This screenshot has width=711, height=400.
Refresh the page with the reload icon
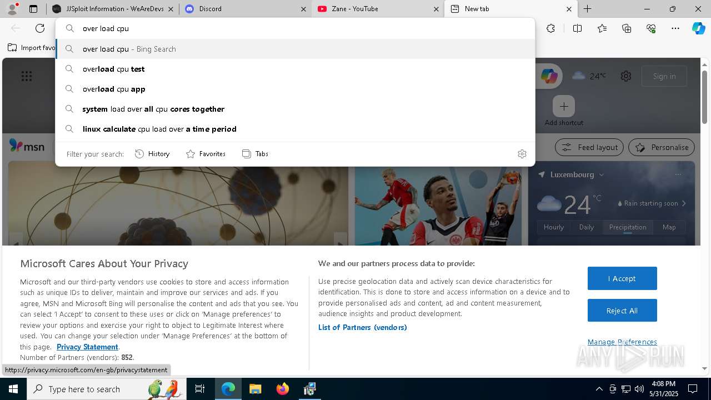pyautogui.click(x=40, y=28)
